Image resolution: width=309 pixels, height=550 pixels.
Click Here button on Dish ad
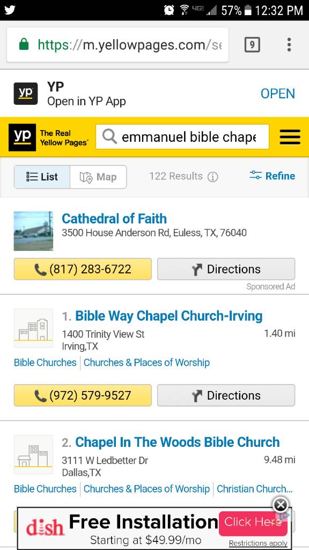(253, 523)
